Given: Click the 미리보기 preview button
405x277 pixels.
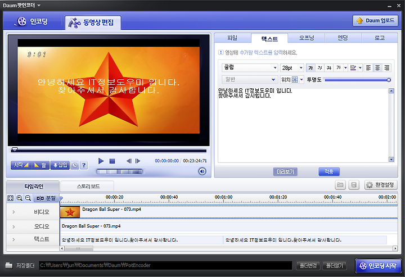Looking at the screenshot, I should pyautogui.click(x=285, y=171).
